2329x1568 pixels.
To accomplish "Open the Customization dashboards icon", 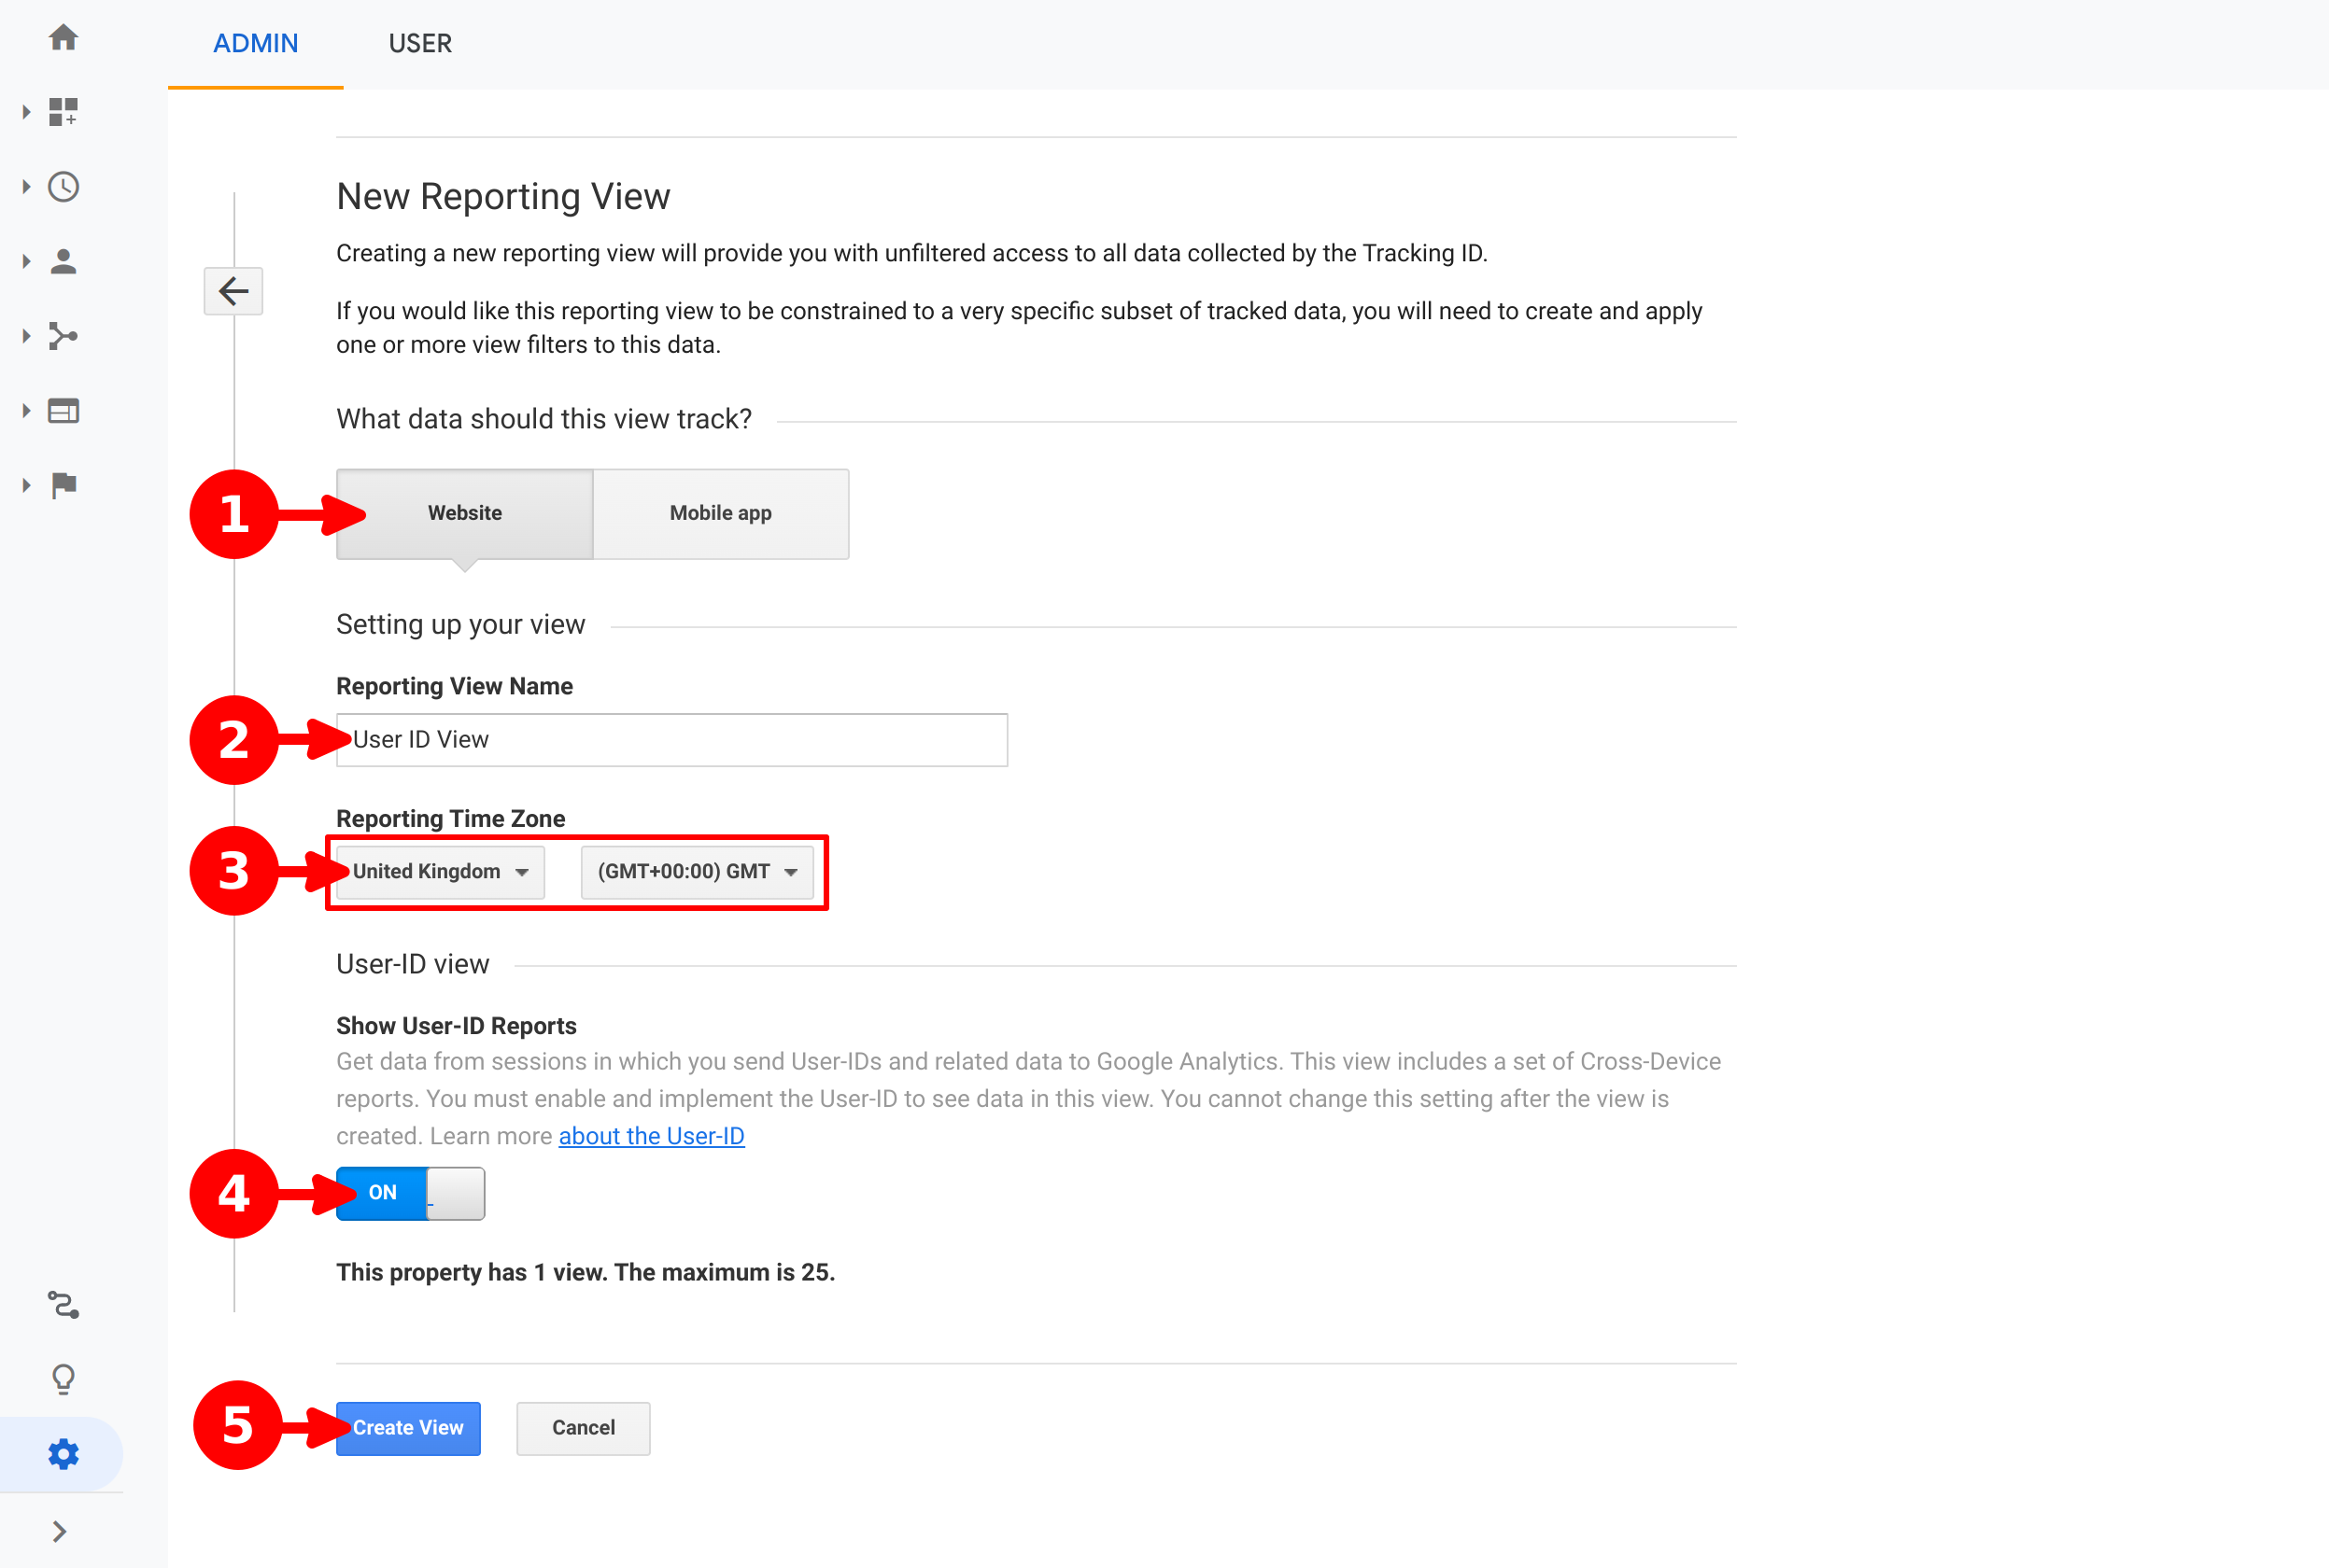I will tap(63, 112).
